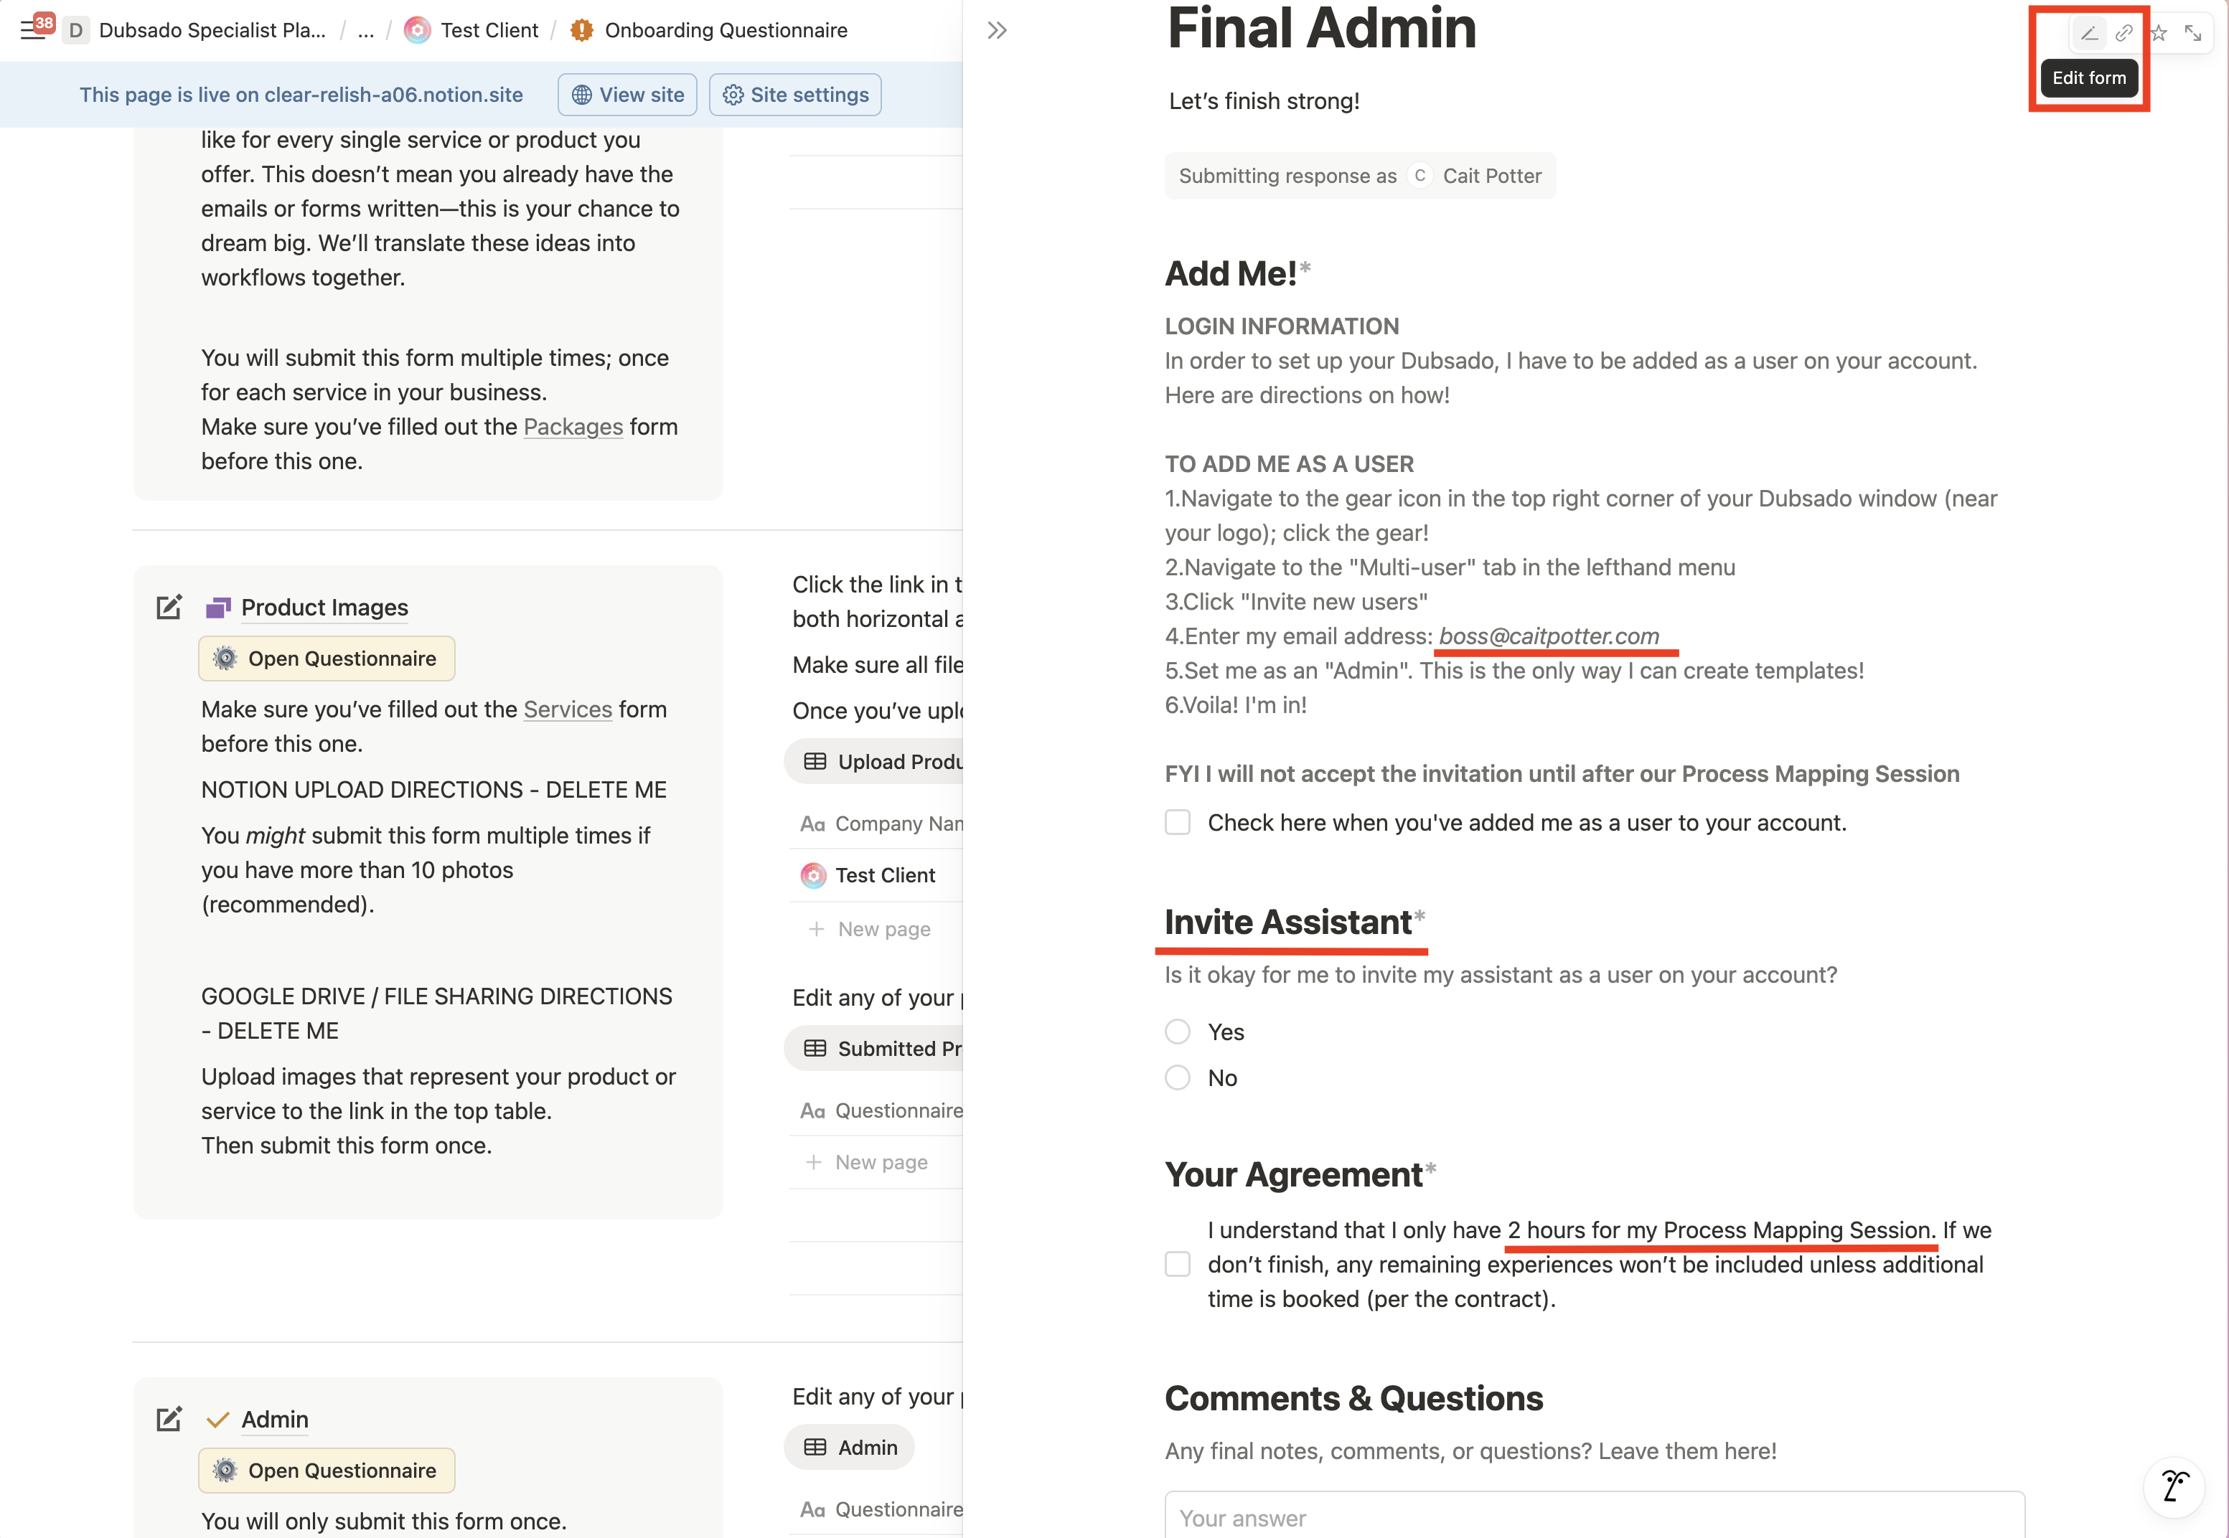The image size is (2229, 1538).
Task: Click the edit icon beside Admin
Action: point(169,1420)
